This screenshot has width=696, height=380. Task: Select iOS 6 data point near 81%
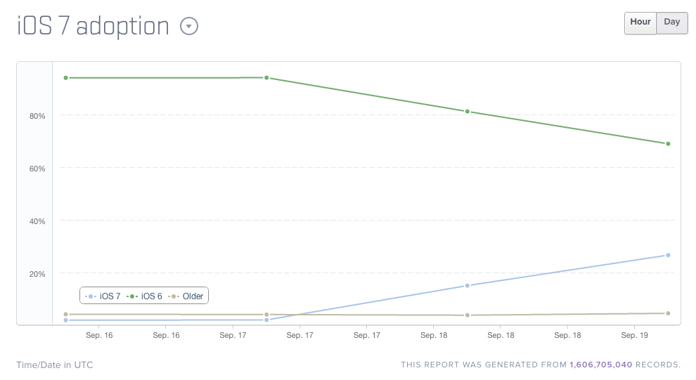468,112
